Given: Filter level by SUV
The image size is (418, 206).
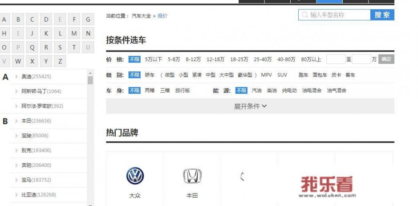Looking at the screenshot, I should pos(282,75).
